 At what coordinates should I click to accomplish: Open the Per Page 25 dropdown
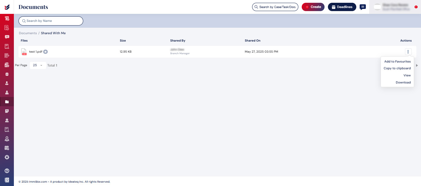pos(38,65)
